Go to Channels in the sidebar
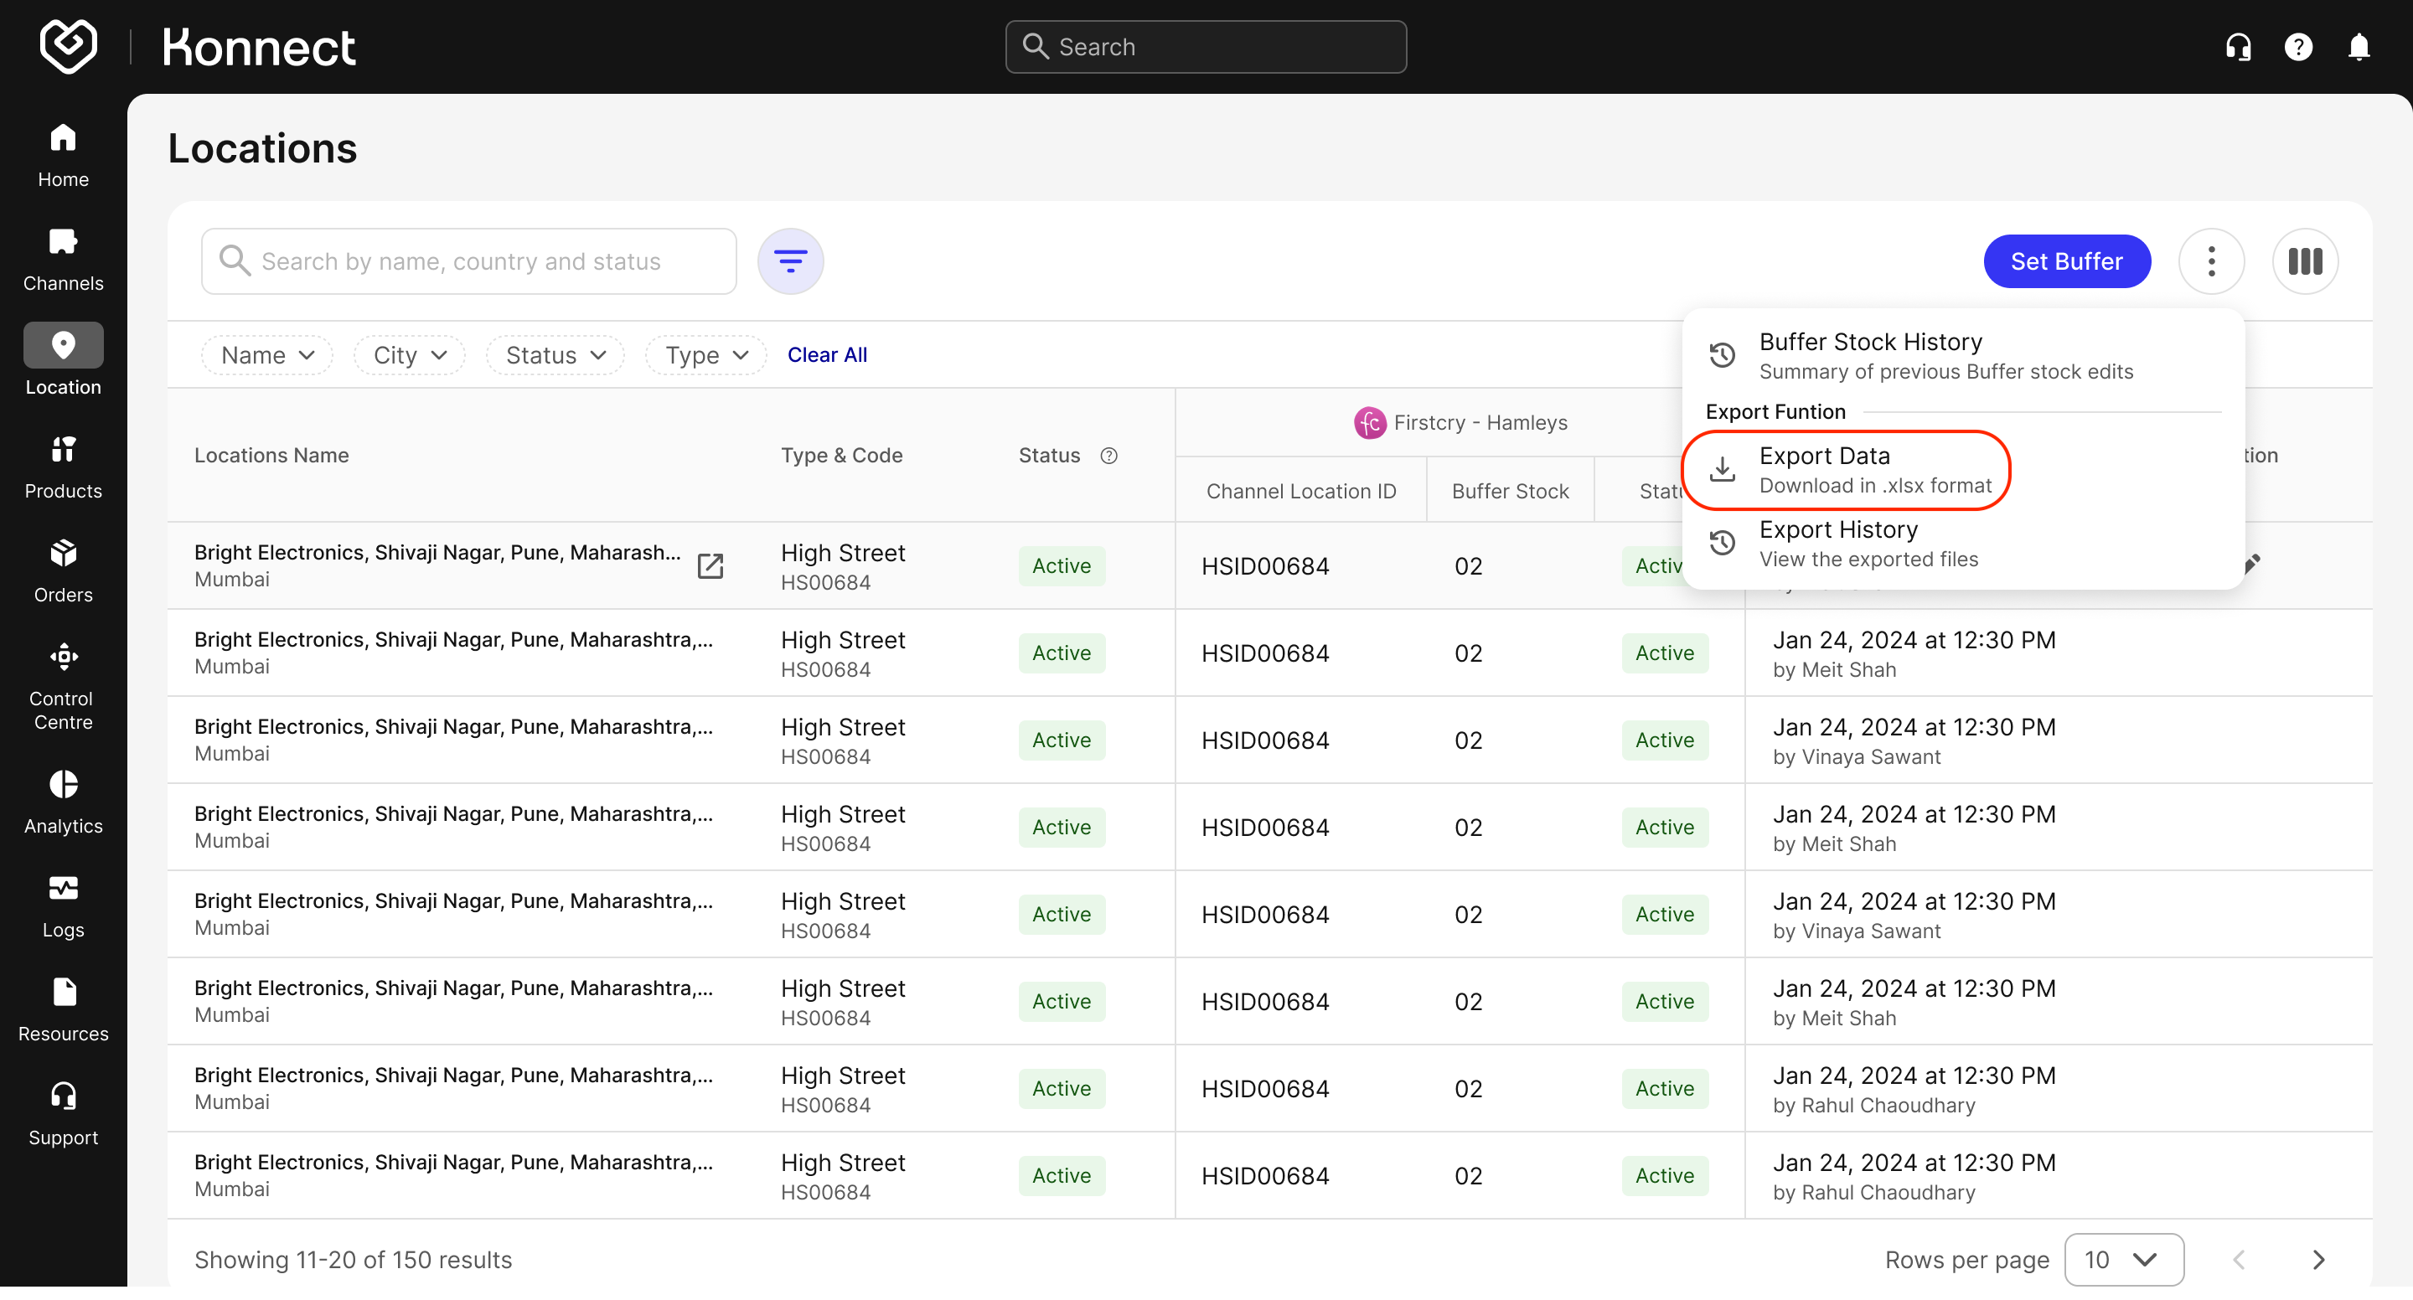The image size is (2413, 1300). pos(63,260)
